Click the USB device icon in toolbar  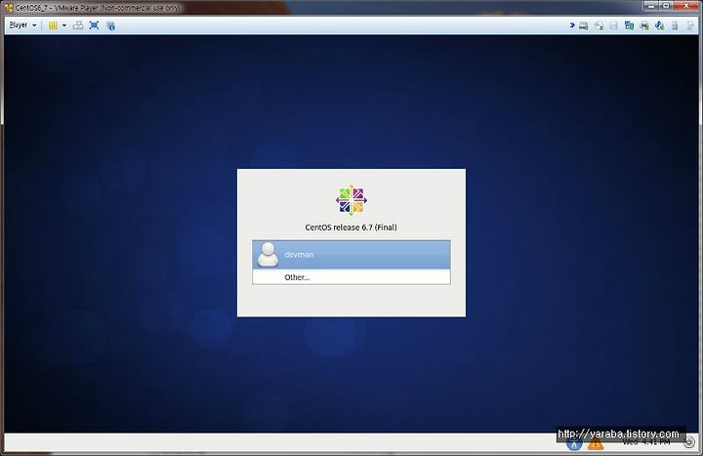pyautogui.click(x=675, y=26)
